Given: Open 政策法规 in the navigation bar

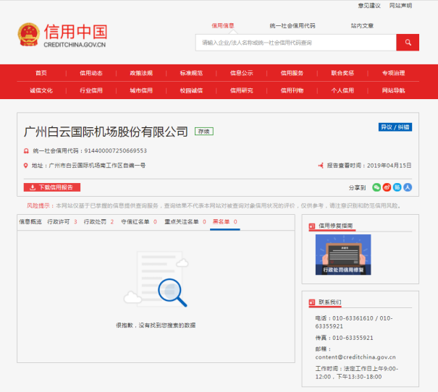Looking at the screenshot, I should coord(141,73).
